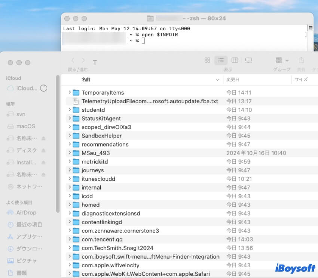Screen dimensions: 318x278
Task: Switch to icon grid view
Action: 207,60
